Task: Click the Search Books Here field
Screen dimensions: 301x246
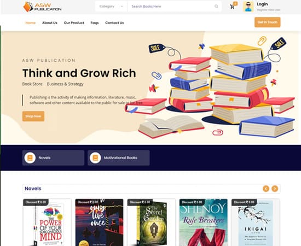Action: point(174,7)
